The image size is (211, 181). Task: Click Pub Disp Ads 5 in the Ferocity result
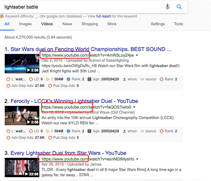tap(63, 138)
